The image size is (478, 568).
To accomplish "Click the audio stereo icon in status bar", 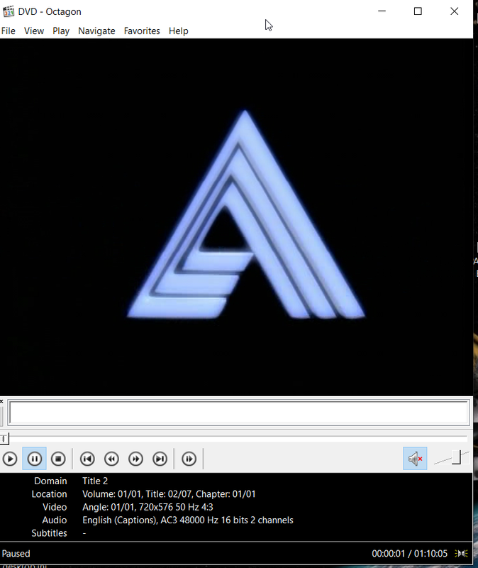I will [462, 554].
